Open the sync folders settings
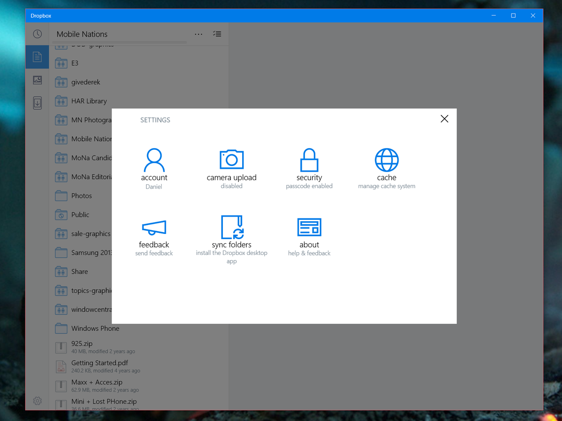 point(231,229)
